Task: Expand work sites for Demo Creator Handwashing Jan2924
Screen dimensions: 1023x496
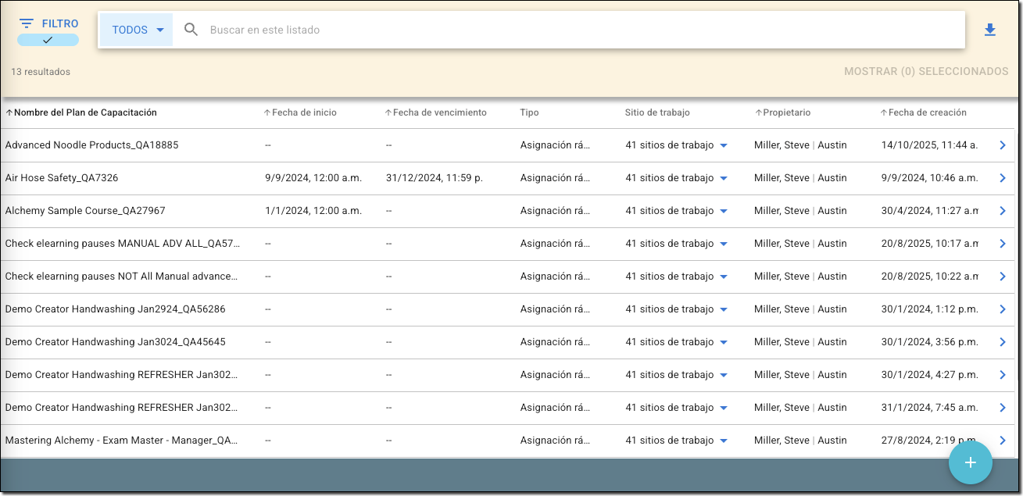Action: [723, 310]
